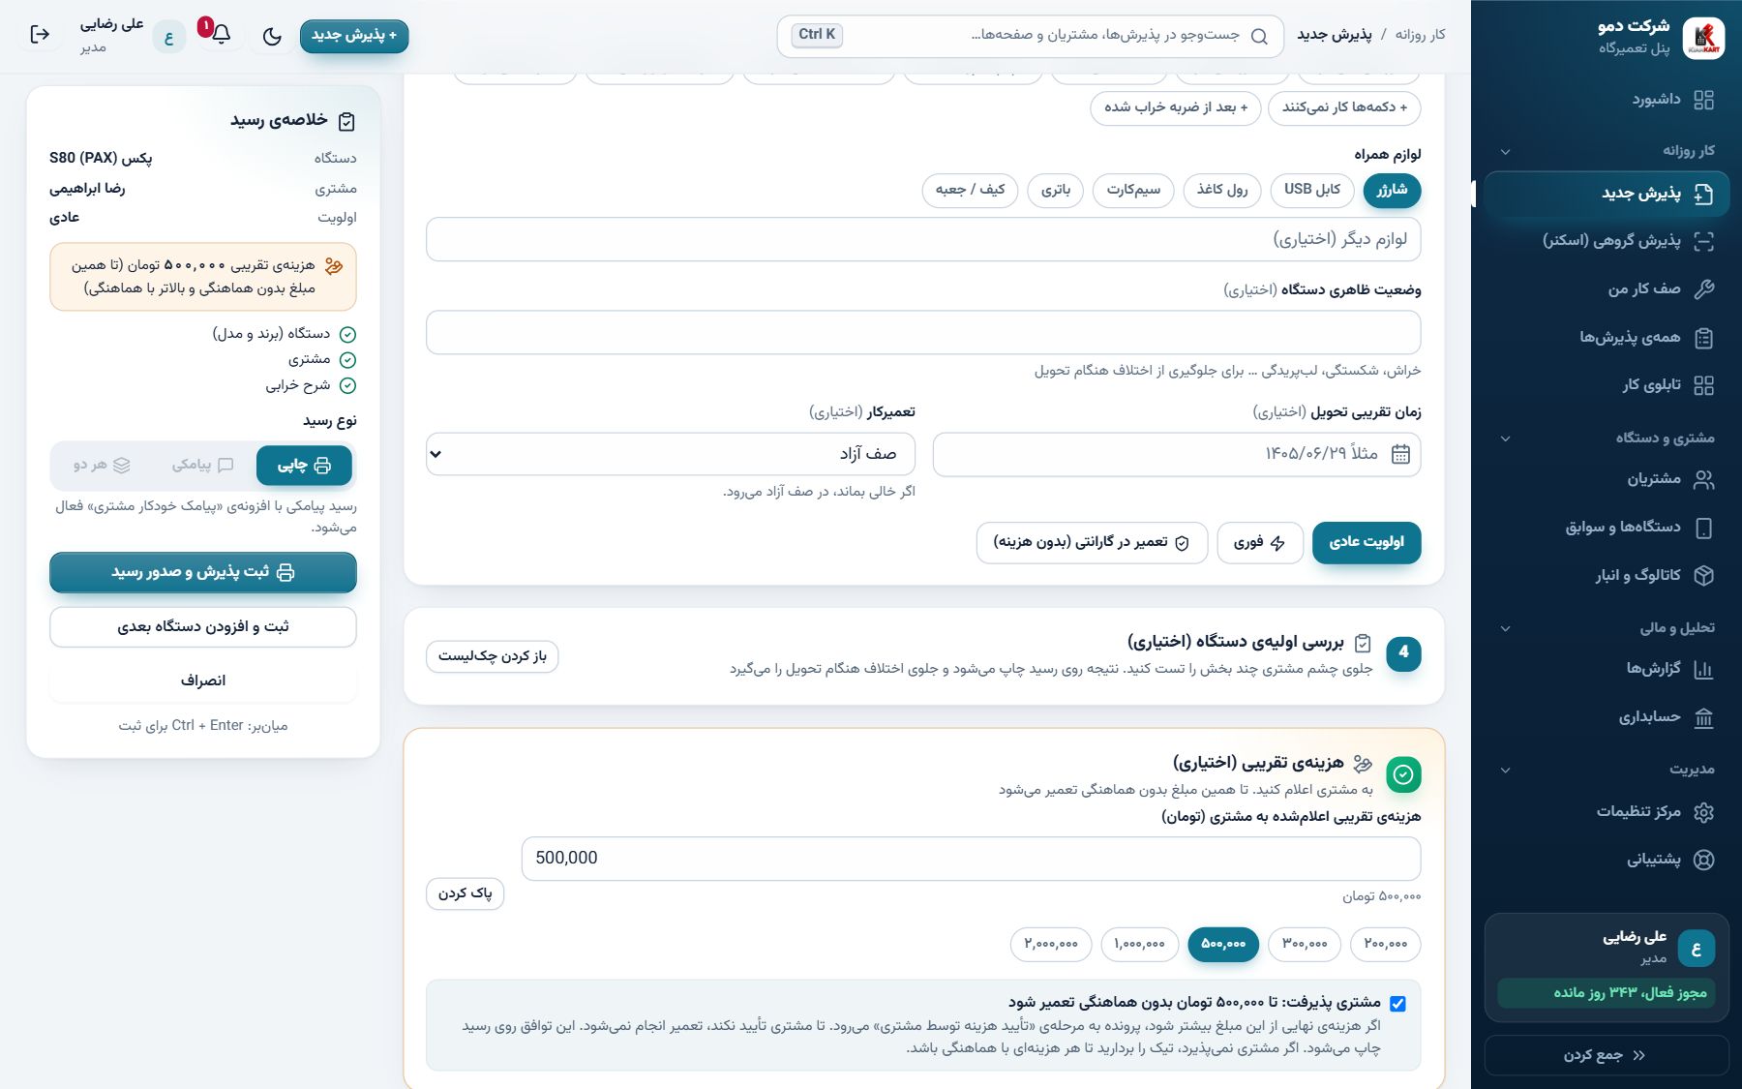Click the پشتیبانی lifebuoy icon
The width and height of the screenshot is (1742, 1089).
[x=1704, y=860]
